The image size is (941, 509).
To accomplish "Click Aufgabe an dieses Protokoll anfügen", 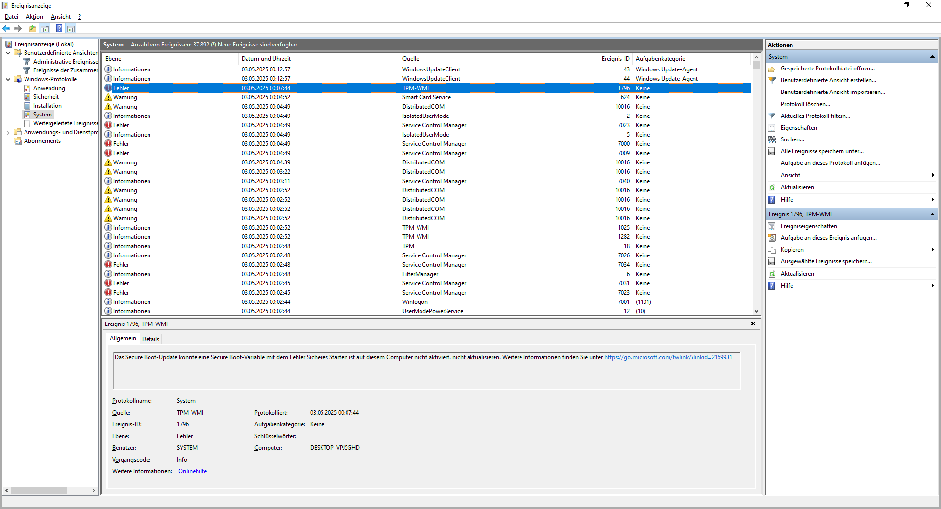I will point(830,163).
